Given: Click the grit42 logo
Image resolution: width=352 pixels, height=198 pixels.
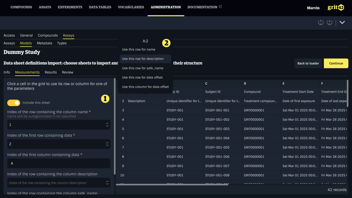Looking at the screenshot, I should point(335,7).
